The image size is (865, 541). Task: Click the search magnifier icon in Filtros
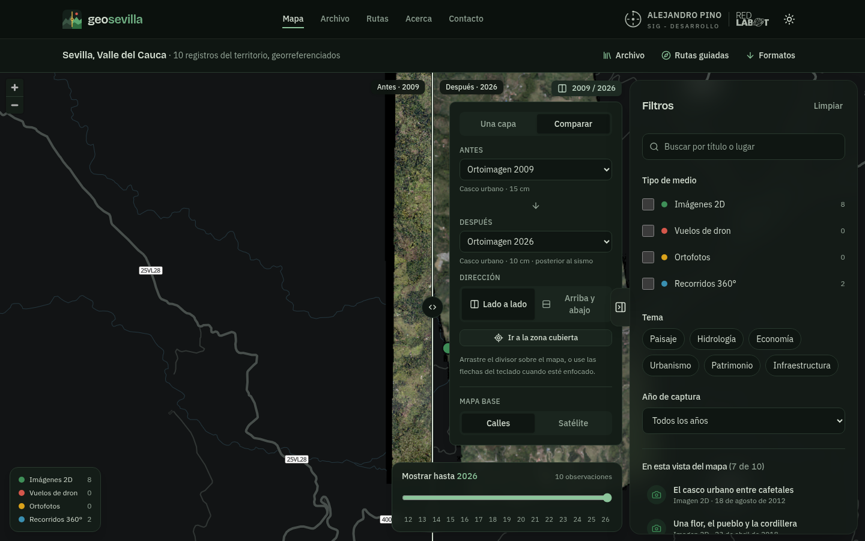pos(654,147)
